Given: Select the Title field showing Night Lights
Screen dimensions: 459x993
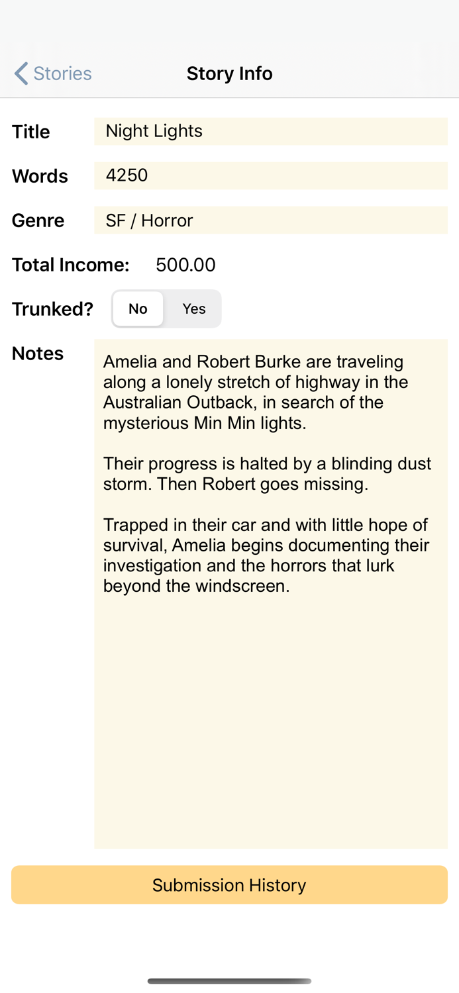Looking at the screenshot, I should pos(271,131).
